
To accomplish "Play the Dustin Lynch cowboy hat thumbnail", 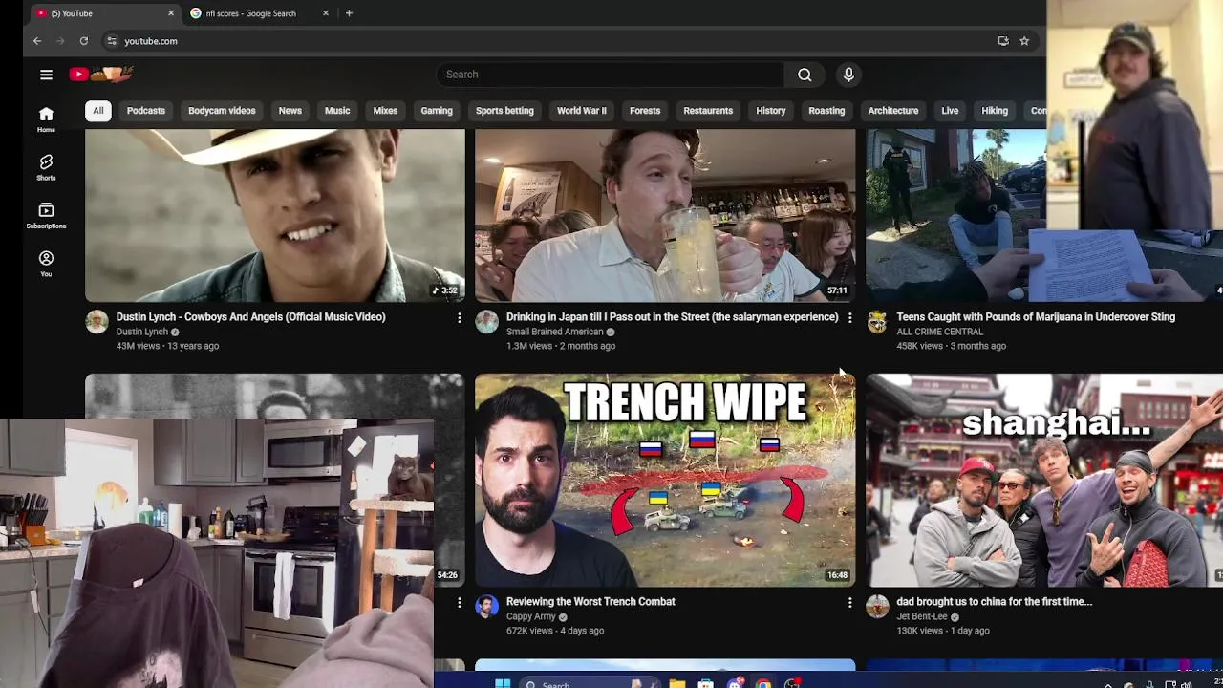I will [275, 216].
